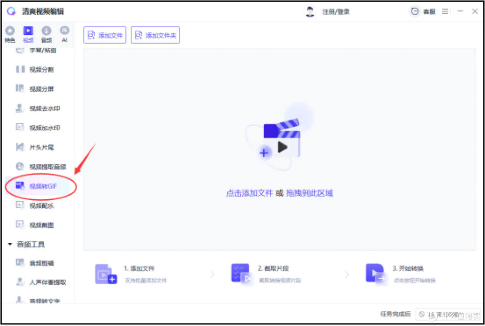Click step 1 添加文件 icon

click(106, 274)
